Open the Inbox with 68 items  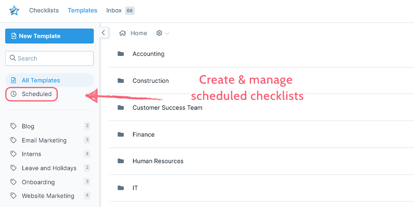click(120, 11)
